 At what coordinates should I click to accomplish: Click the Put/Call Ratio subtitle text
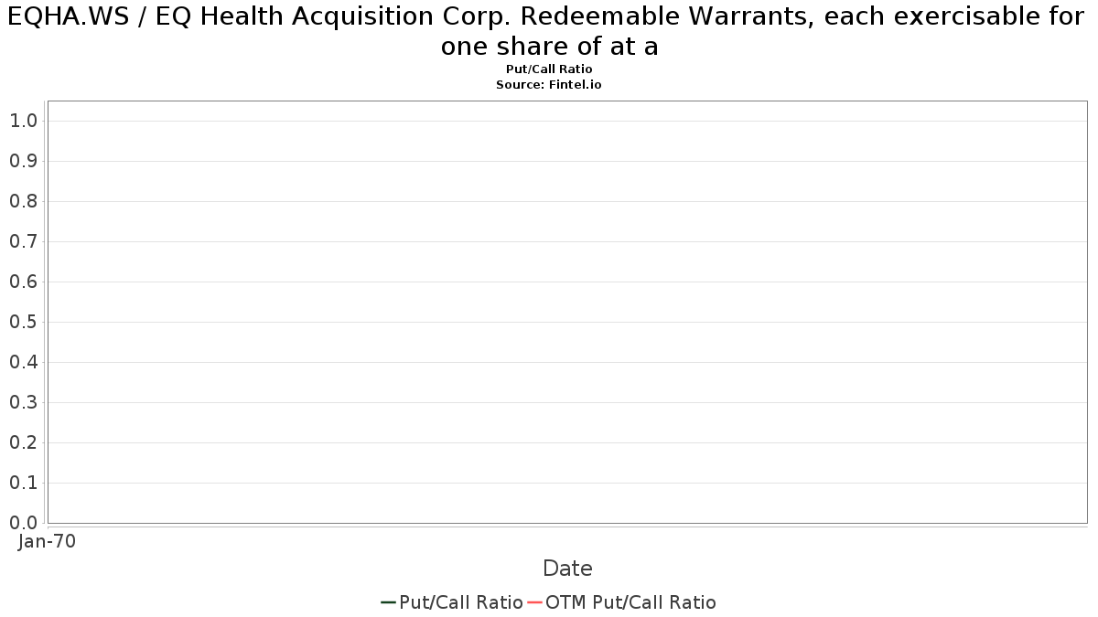pyautogui.click(x=549, y=69)
